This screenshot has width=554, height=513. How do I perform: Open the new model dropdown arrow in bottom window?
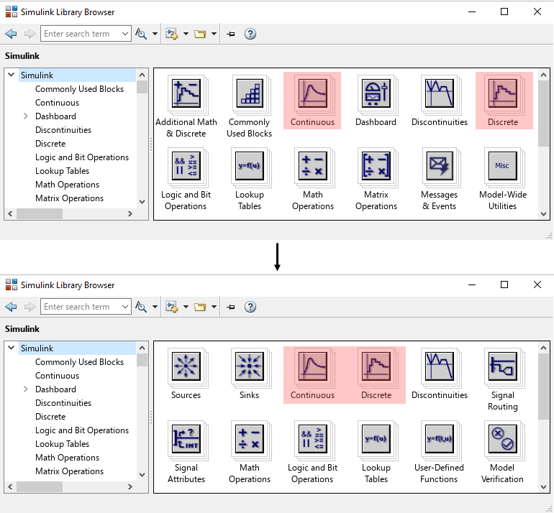(186, 307)
